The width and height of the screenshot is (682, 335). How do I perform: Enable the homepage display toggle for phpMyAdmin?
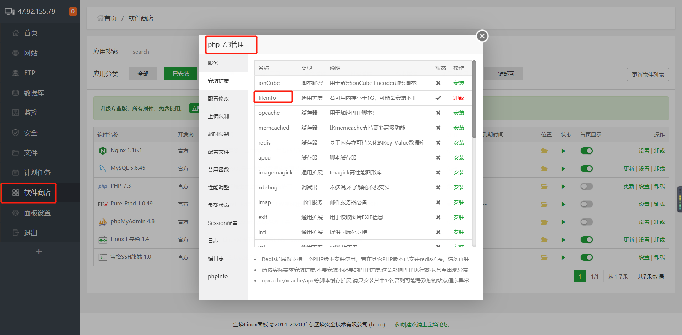coord(586,222)
